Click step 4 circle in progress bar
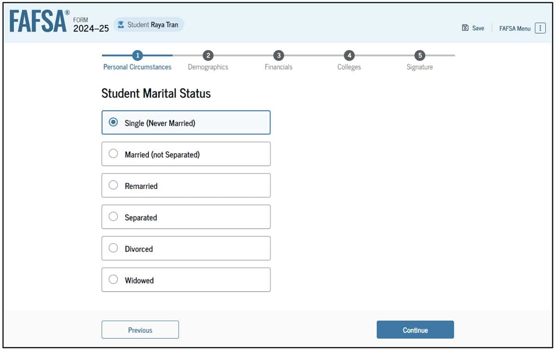This screenshot has width=556, height=350. pos(349,56)
